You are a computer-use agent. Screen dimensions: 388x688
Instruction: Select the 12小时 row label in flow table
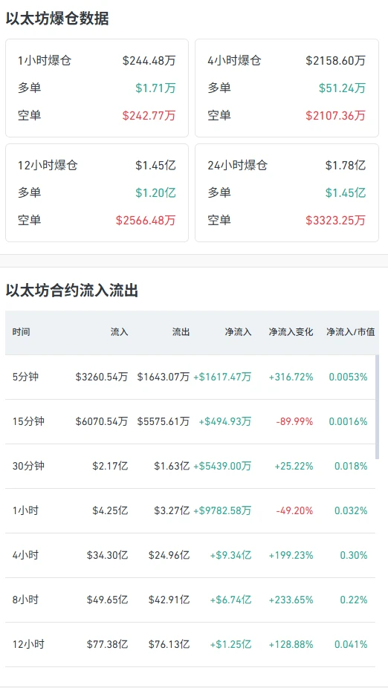[28, 645]
